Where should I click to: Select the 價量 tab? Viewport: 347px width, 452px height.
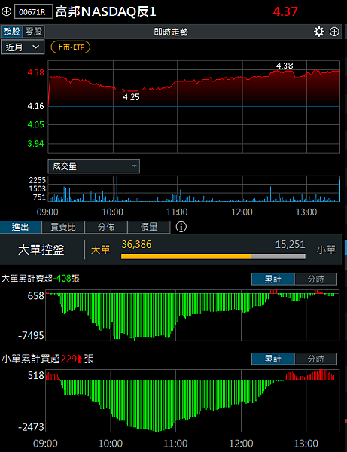148,227
